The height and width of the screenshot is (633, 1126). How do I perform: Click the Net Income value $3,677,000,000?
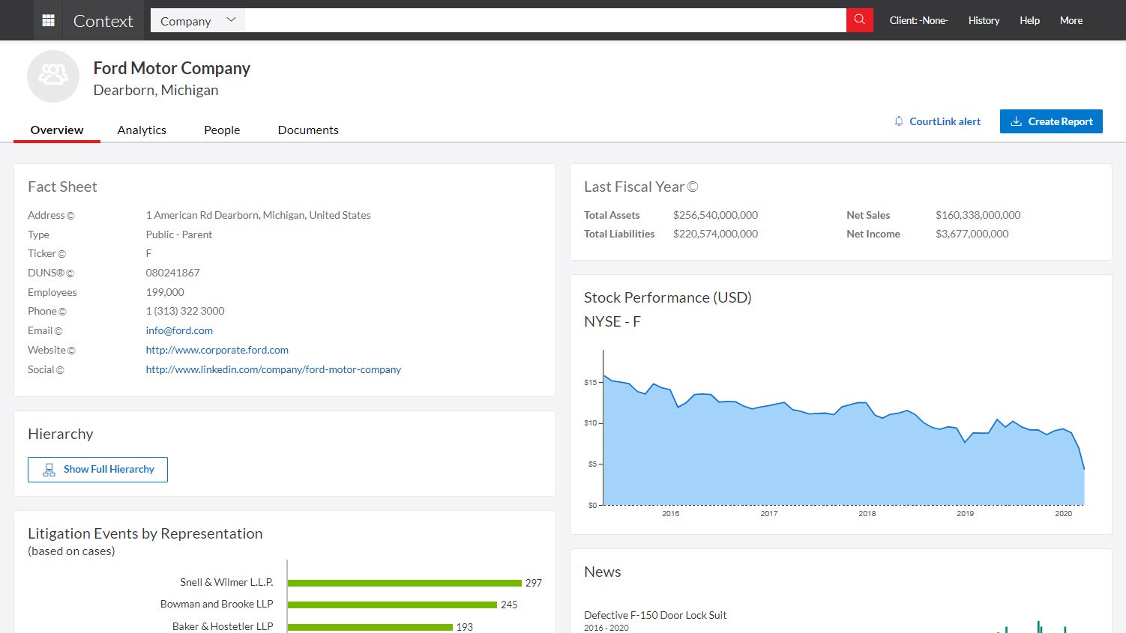pos(972,234)
